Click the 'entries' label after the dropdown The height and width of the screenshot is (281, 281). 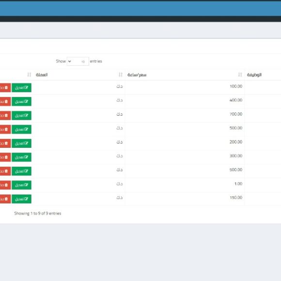(x=96, y=62)
